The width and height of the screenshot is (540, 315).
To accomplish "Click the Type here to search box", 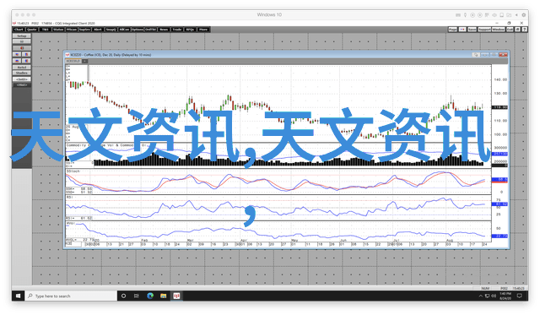I will click(x=71, y=296).
